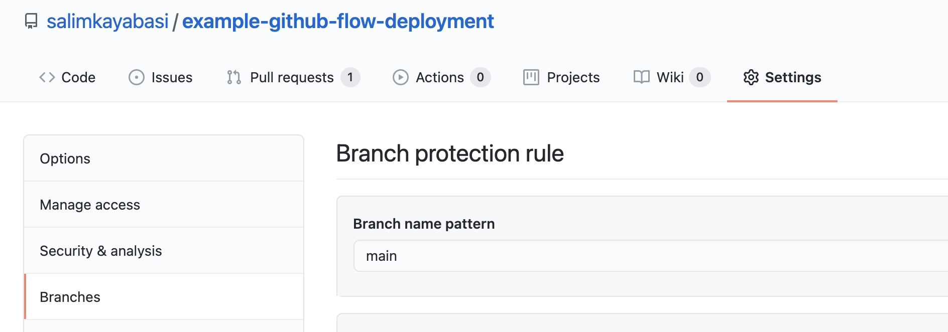Switch to the Issues tab
Image resolution: width=948 pixels, height=332 pixels.
pos(161,77)
